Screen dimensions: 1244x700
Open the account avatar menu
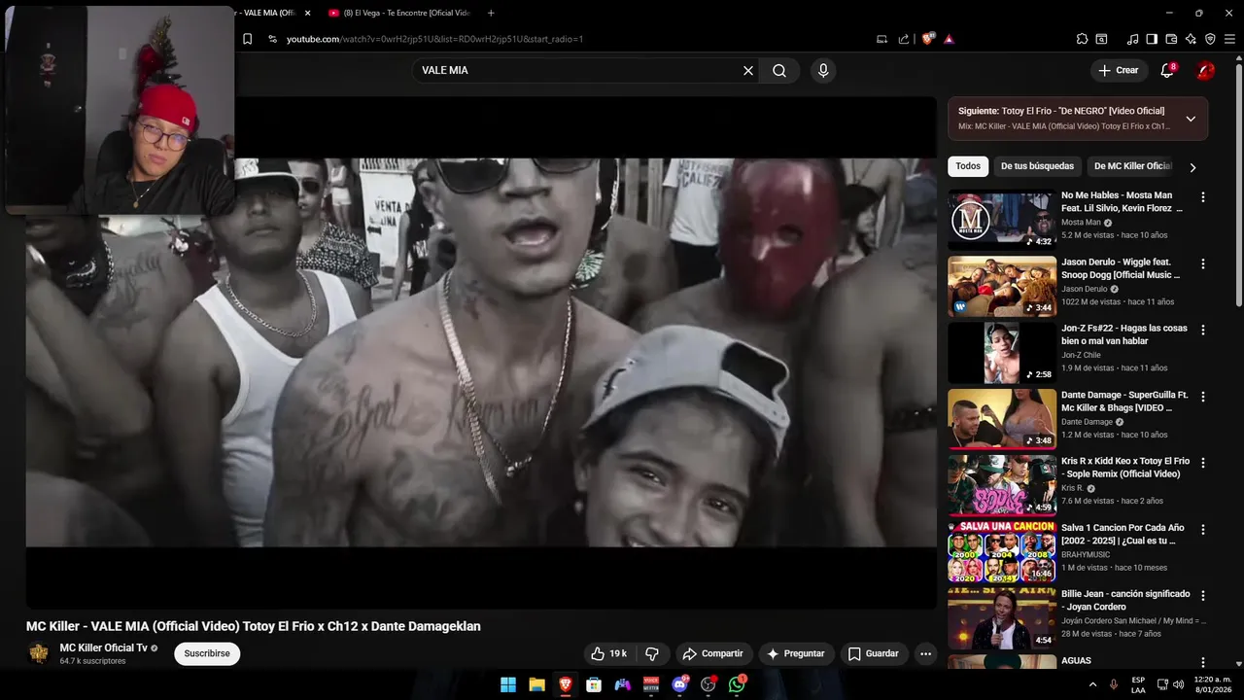pos(1205,70)
